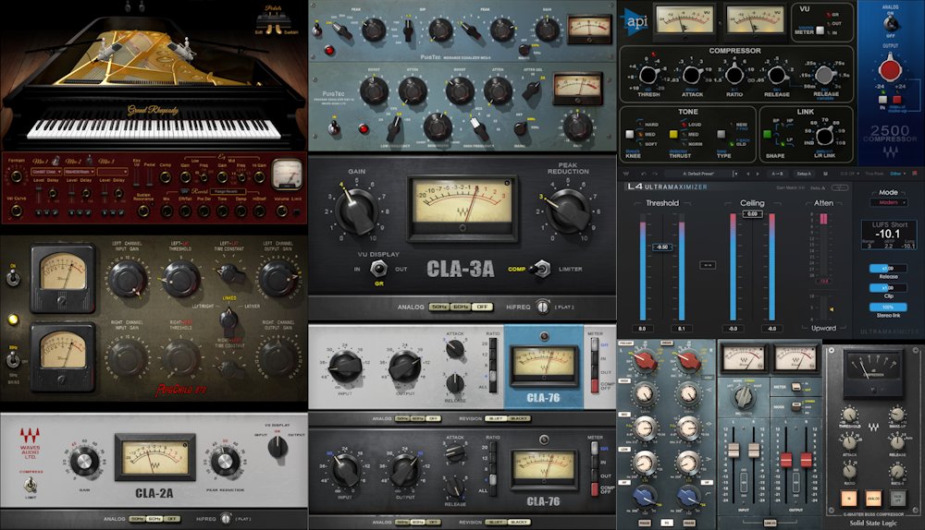
Task: Select BLUEY revision on the blue CLA-76
Action: coord(496,418)
